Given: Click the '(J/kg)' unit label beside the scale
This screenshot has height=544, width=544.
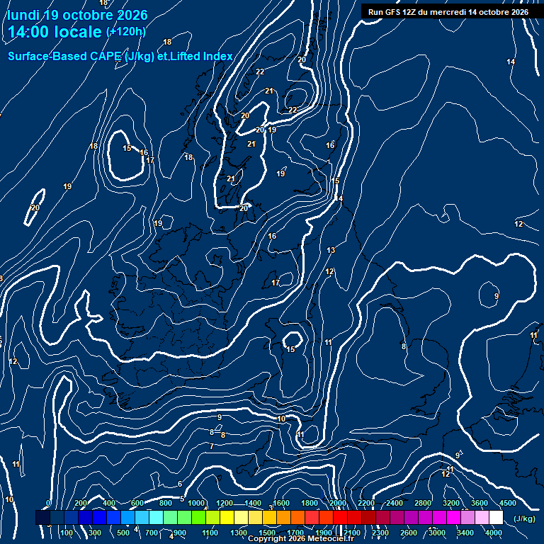Looking at the screenshot, I should [524, 518].
